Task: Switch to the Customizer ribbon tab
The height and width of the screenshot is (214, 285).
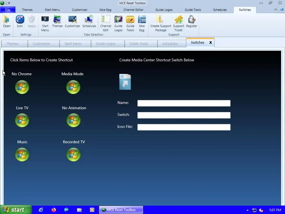Action: tap(80, 10)
